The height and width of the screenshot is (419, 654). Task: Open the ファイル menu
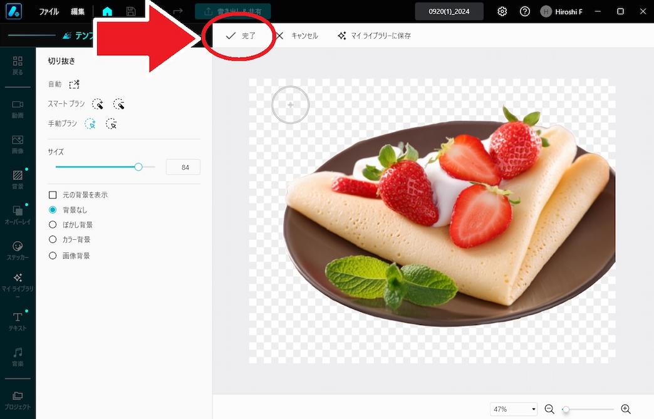[48, 11]
